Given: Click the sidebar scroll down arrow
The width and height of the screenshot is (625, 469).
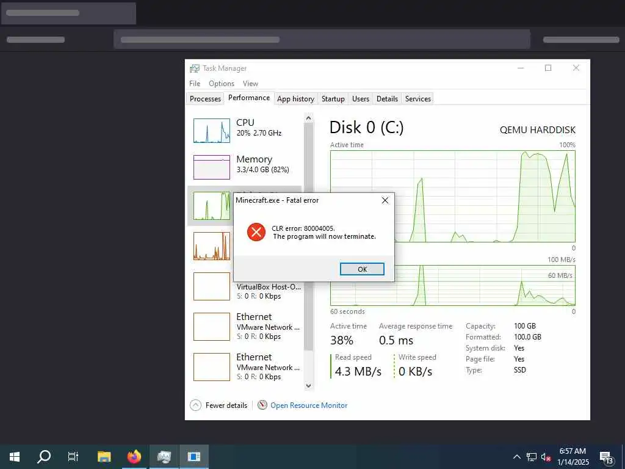Looking at the screenshot, I should click(308, 386).
